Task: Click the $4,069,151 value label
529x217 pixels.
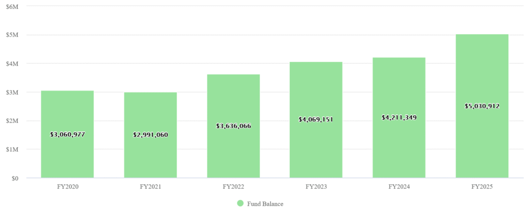Action: pyautogui.click(x=316, y=120)
